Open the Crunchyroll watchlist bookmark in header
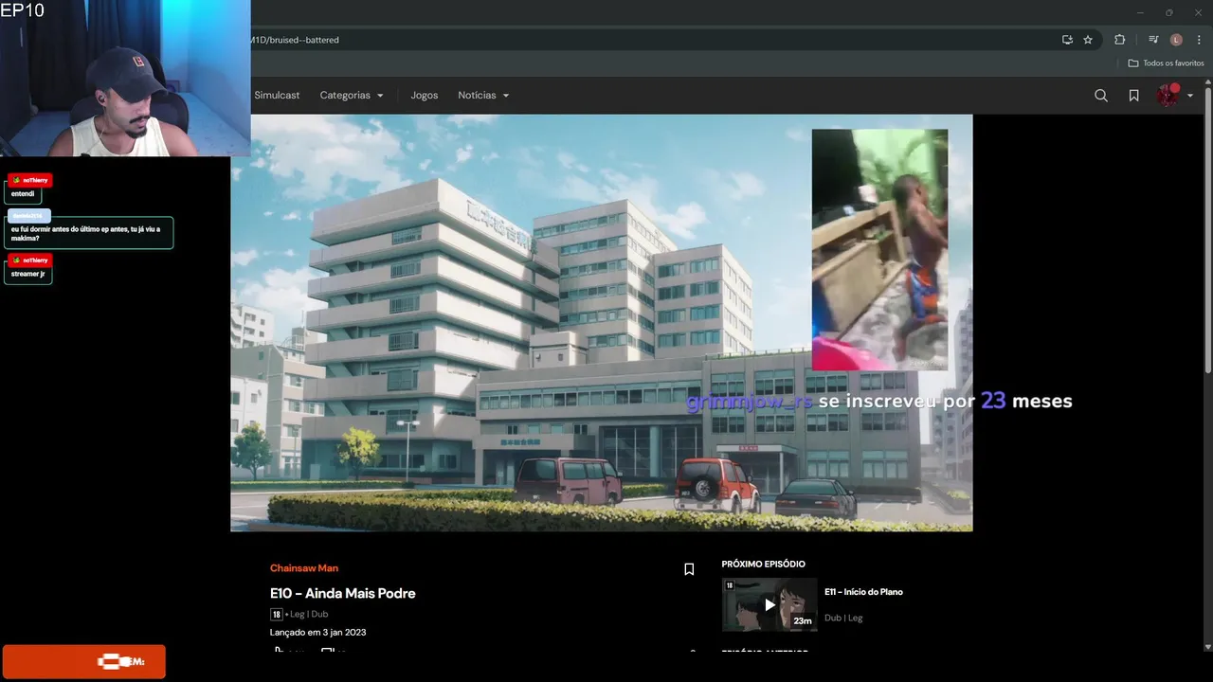 pos(1133,96)
